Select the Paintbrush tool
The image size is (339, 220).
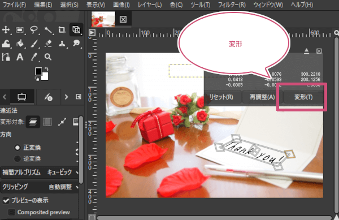(34, 44)
